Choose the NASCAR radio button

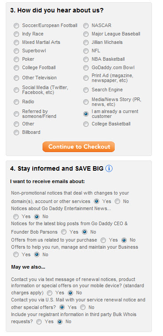(86, 26)
